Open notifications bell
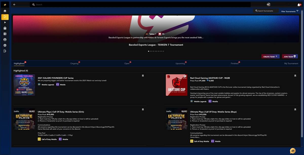Viewport: 304px width, 155px height. click(299, 5)
